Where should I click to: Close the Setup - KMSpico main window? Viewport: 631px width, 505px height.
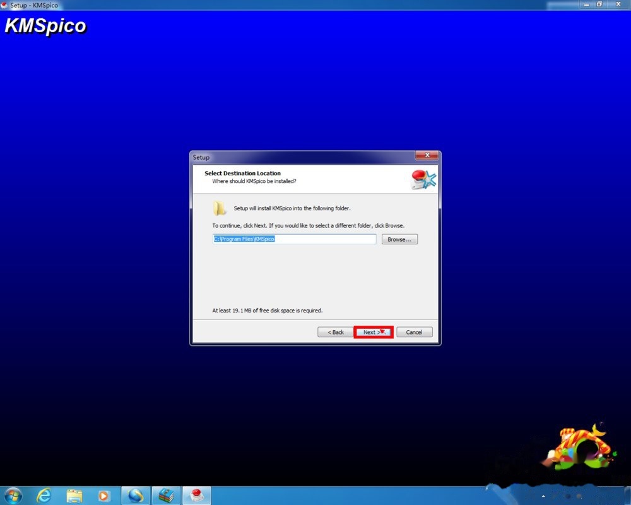pos(618,4)
